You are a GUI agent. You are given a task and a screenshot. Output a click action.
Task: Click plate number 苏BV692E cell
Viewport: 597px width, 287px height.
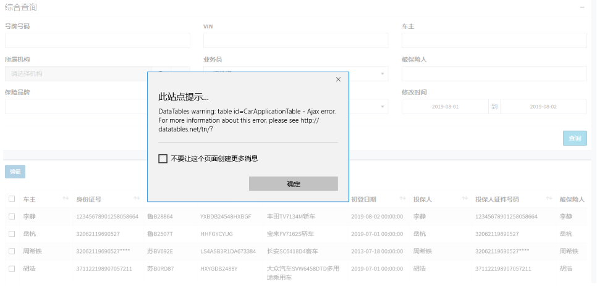(160, 251)
